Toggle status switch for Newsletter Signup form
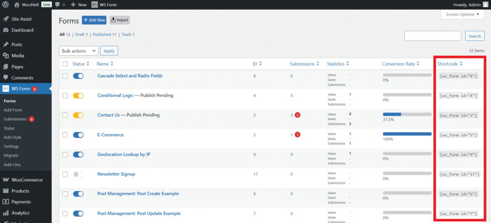The width and height of the screenshot is (491, 223). tap(78, 174)
